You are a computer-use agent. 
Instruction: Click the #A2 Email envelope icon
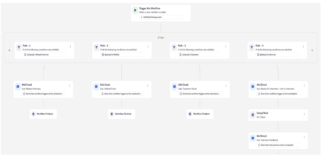pyautogui.click(x=174, y=87)
